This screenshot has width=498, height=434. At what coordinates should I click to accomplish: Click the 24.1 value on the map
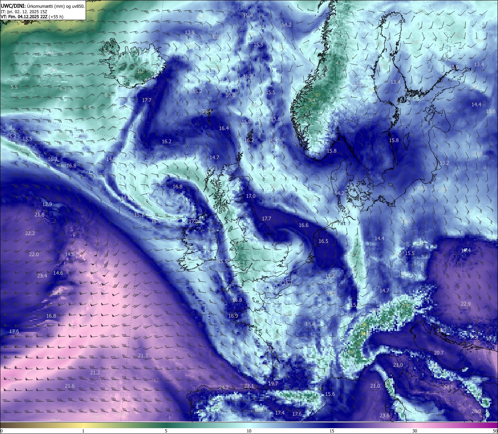(x=448, y=387)
